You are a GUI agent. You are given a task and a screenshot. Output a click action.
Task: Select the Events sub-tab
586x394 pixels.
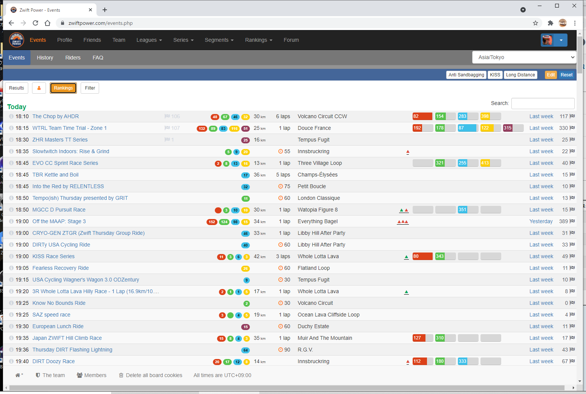(17, 58)
